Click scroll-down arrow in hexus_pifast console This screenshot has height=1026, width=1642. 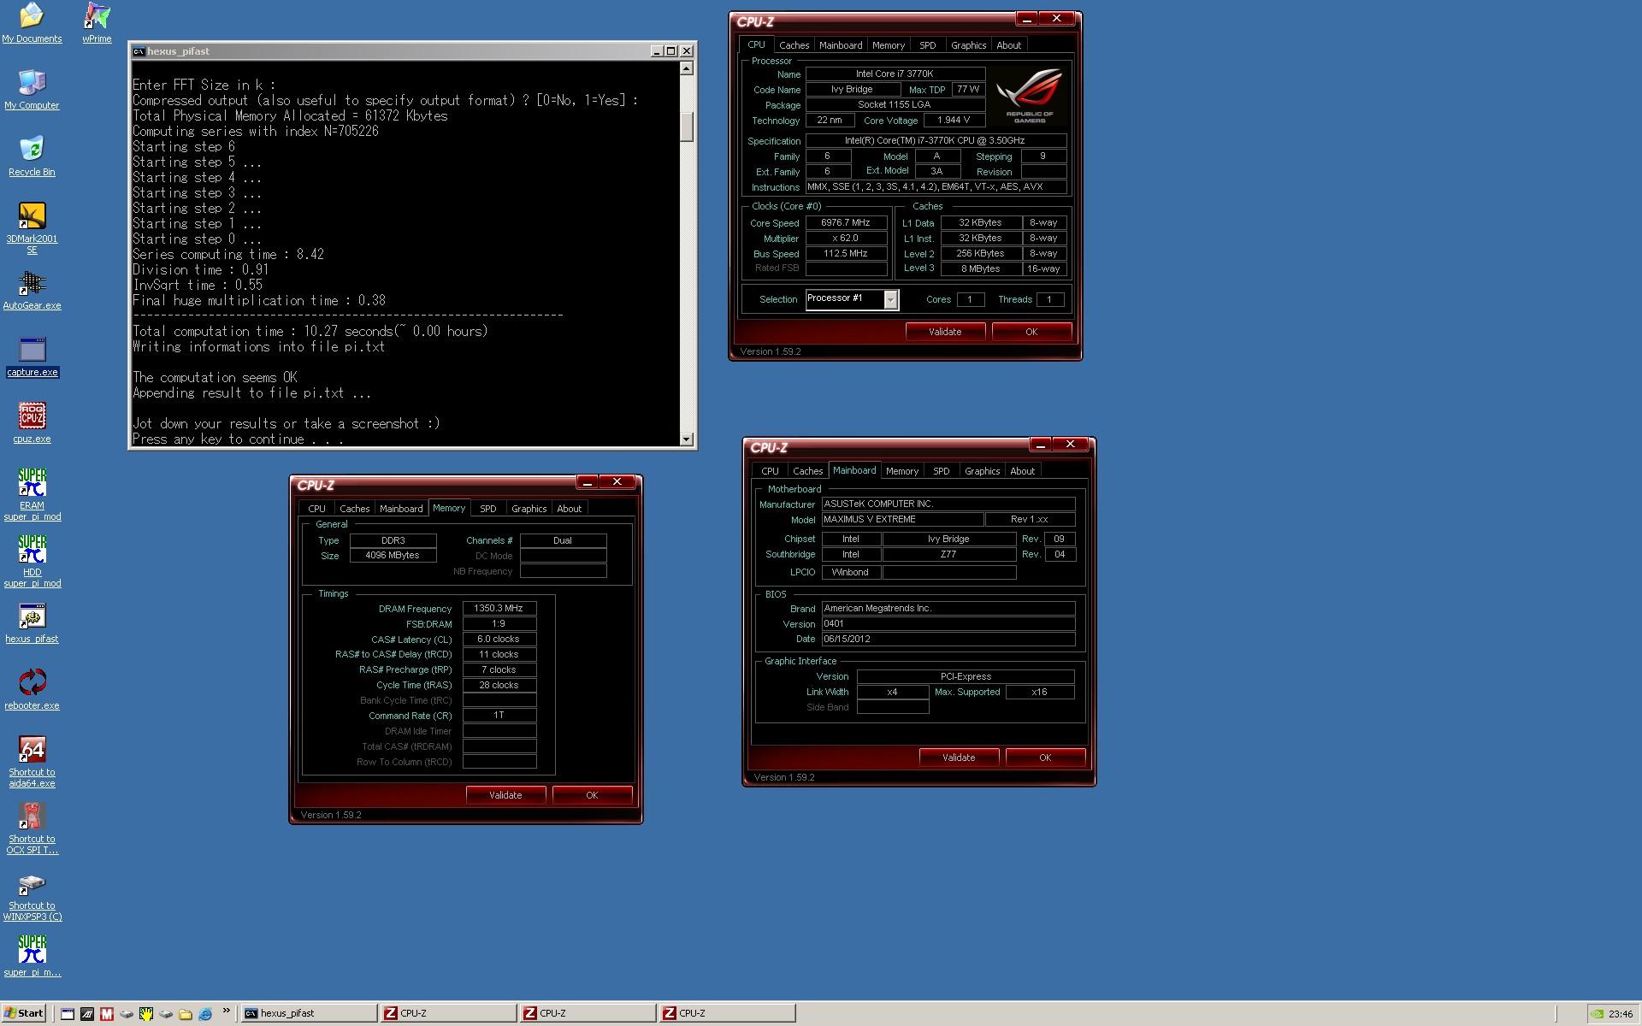[x=687, y=439]
